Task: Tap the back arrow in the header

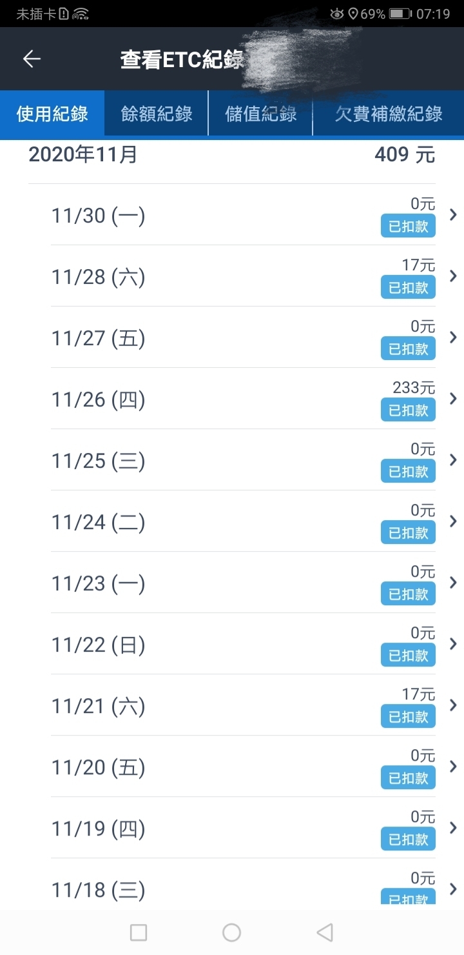Action: click(x=32, y=59)
